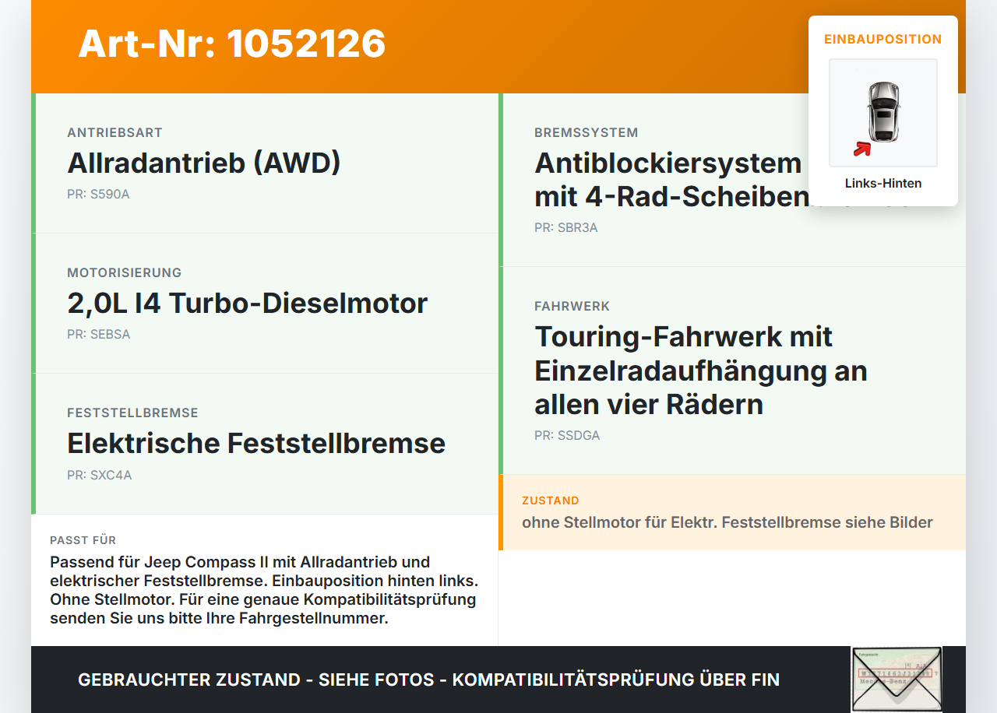Click the Links-Hinten label
997x713 pixels.
click(x=883, y=184)
